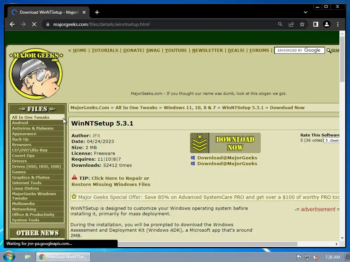The height and width of the screenshot is (262, 350).
Task: Click the star next to Special Offer
Action: click(x=74, y=196)
